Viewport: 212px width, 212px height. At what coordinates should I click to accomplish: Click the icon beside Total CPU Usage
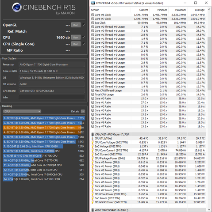pos(93,95)
